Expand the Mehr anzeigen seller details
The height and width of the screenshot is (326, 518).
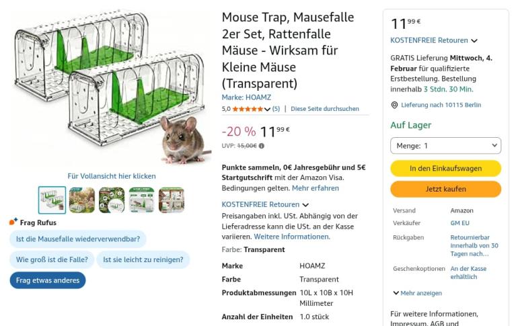tap(417, 293)
